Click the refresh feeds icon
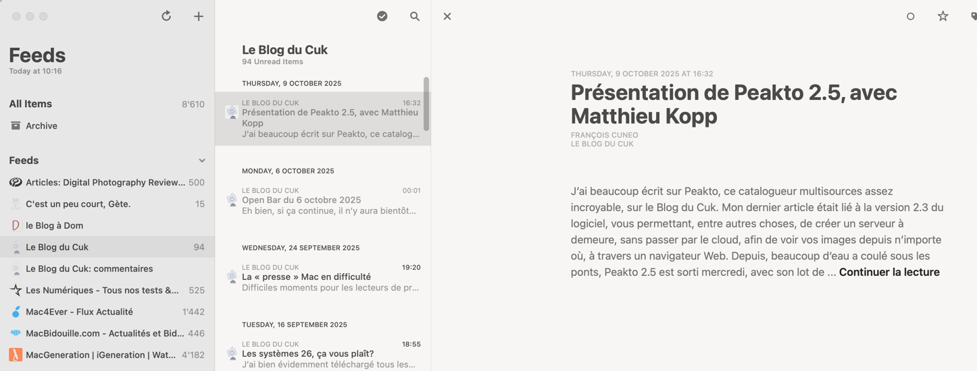This screenshot has width=977, height=371. tap(166, 16)
